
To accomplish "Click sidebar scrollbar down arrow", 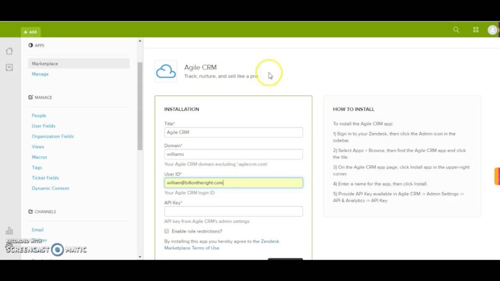I will click(140, 257).
